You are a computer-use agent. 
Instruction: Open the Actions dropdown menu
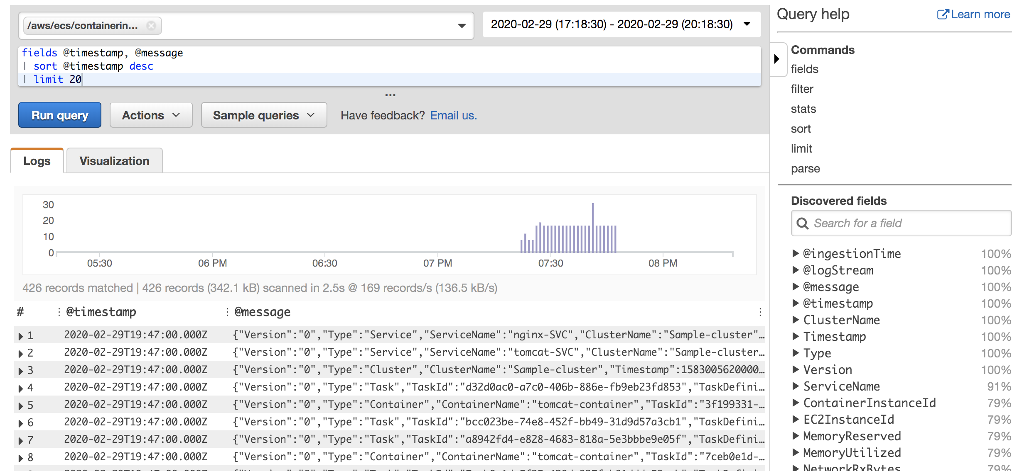pos(151,115)
